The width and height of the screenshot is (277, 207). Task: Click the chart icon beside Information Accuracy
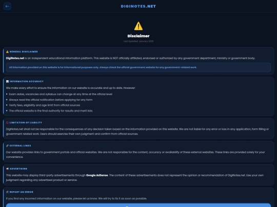pos(7,81)
